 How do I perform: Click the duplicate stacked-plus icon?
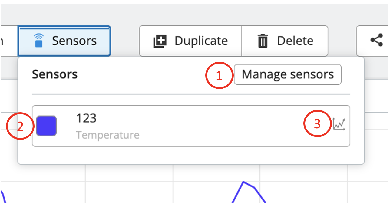[160, 41]
